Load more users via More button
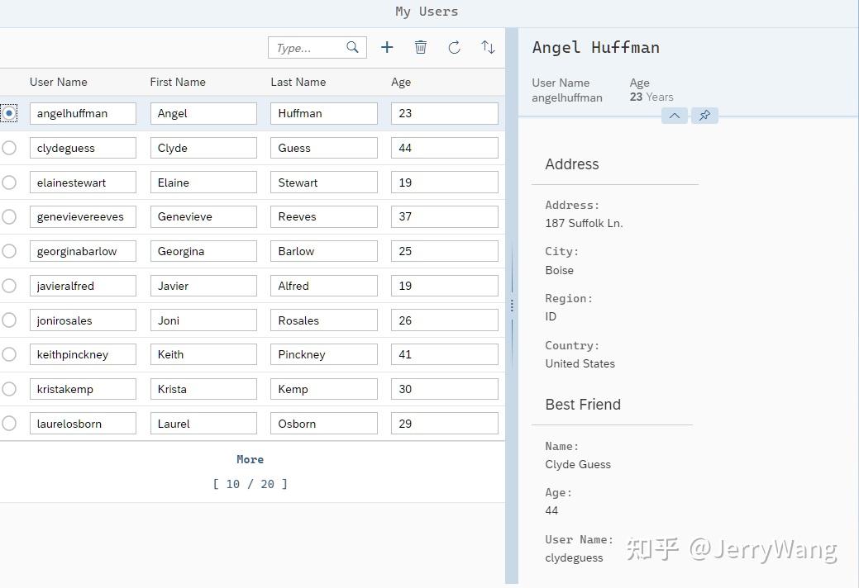The height and width of the screenshot is (588, 859). coord(250,459)
